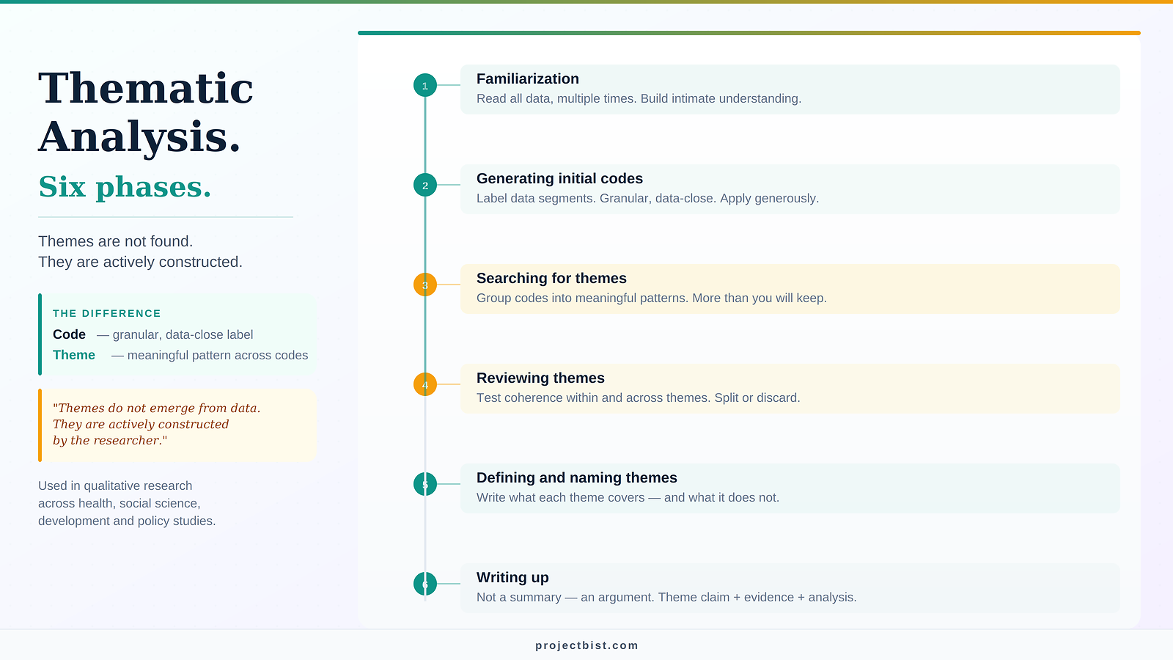Screen dimensions: 1173x660
Task: Select the number 5 timeline badge
Action: (425, 484)
